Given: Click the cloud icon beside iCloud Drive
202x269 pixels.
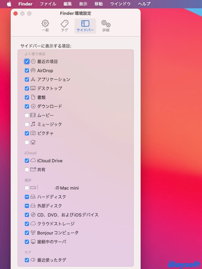Looking at the screenshot, I should (33, 161).
